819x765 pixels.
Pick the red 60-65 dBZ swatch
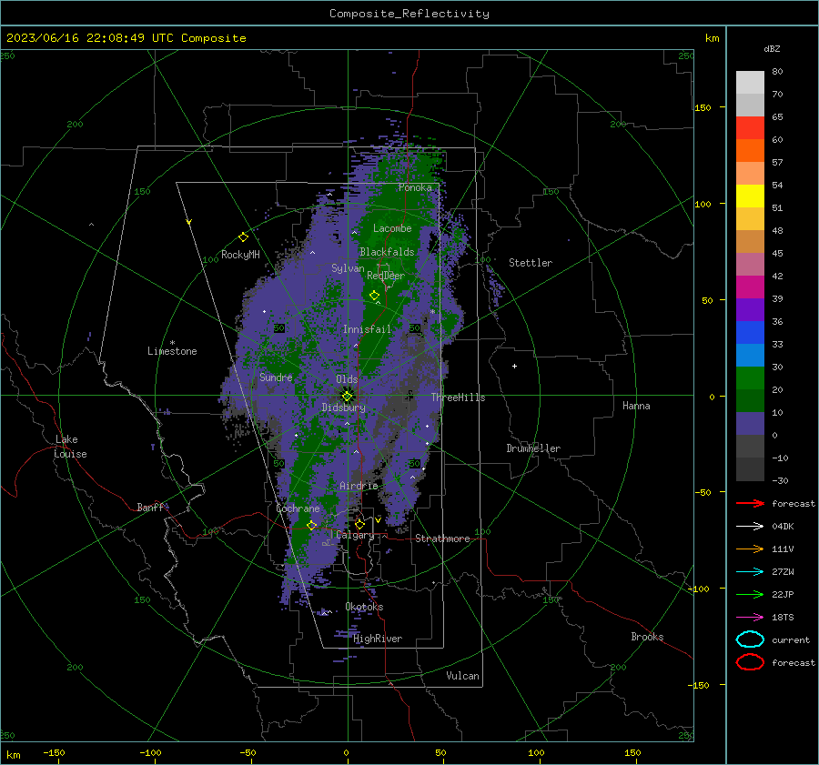click(750, 128)
